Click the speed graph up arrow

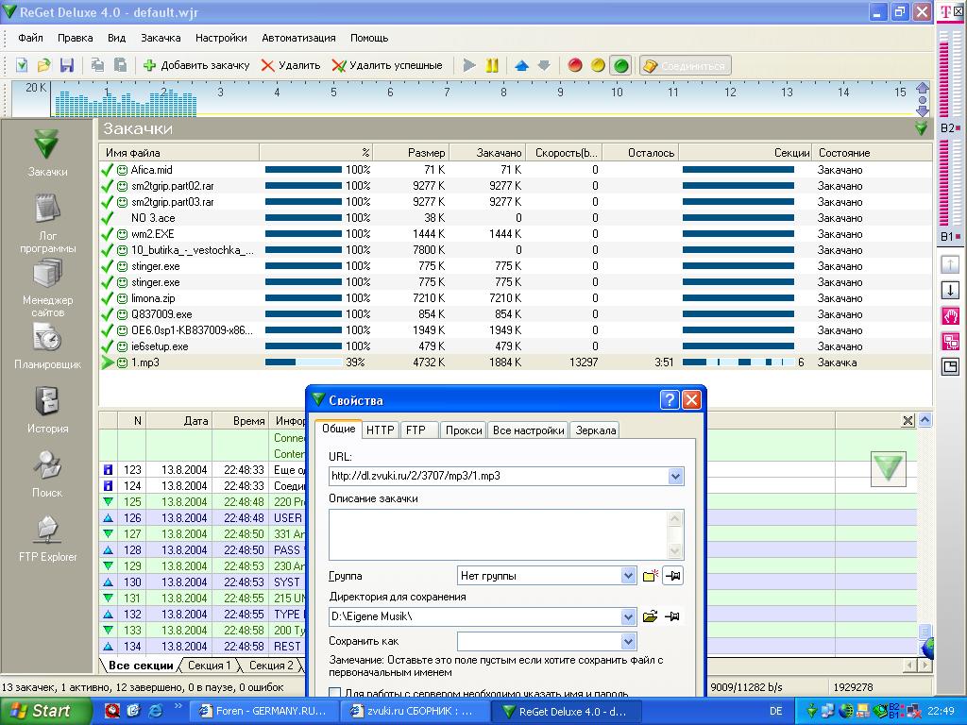pos(923,88)
